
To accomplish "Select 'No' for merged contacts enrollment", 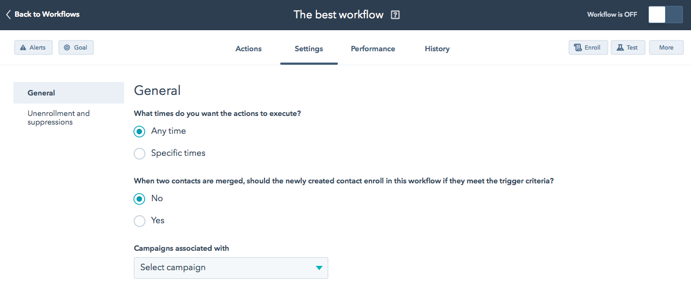I will click(x=139, y=199).
